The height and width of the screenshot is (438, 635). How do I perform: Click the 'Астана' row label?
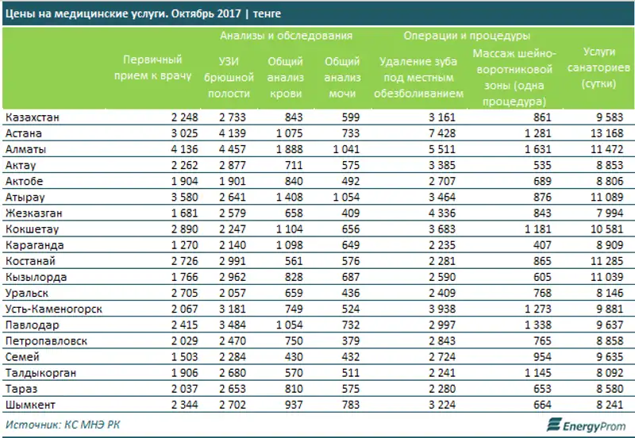[24, 133]
